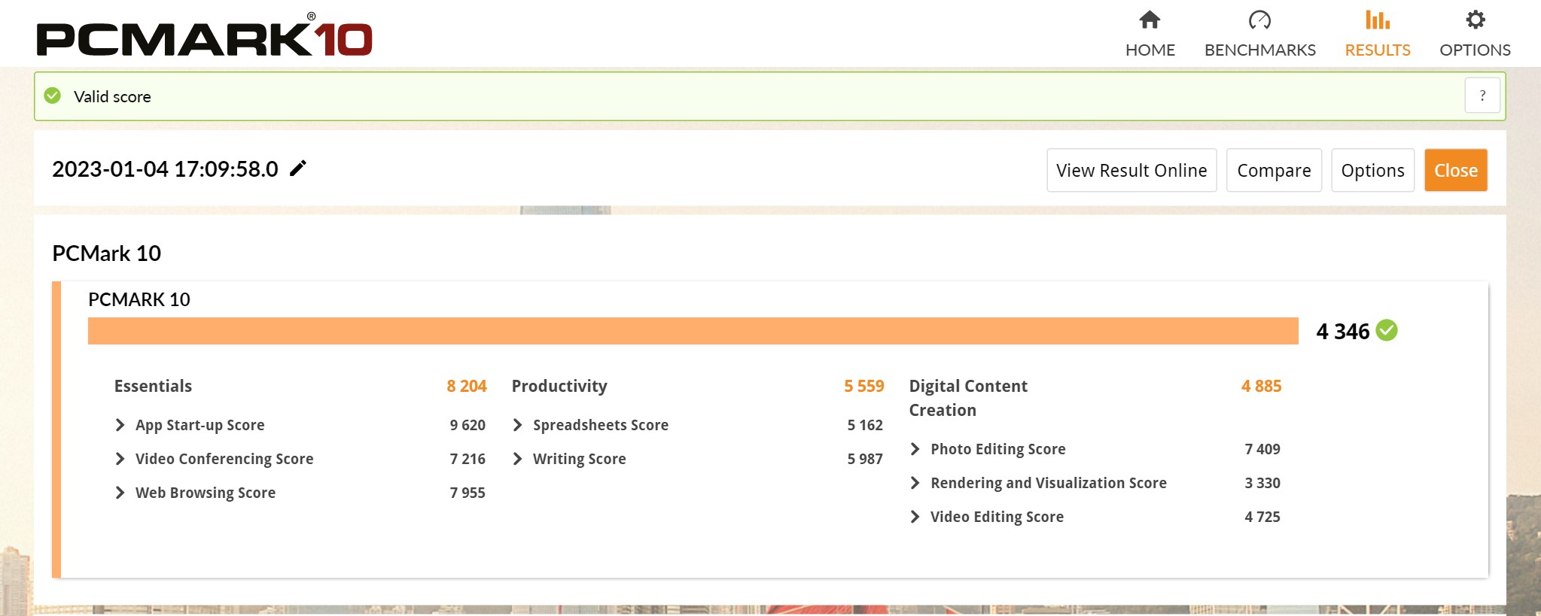The width and height of the screenshot is (1541, 616).
Task: Click the Valid score message text
Action: 112,96
